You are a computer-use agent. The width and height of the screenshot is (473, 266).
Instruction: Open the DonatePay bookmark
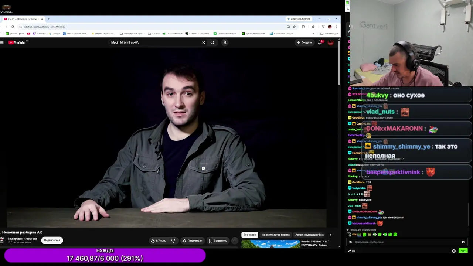198,34
